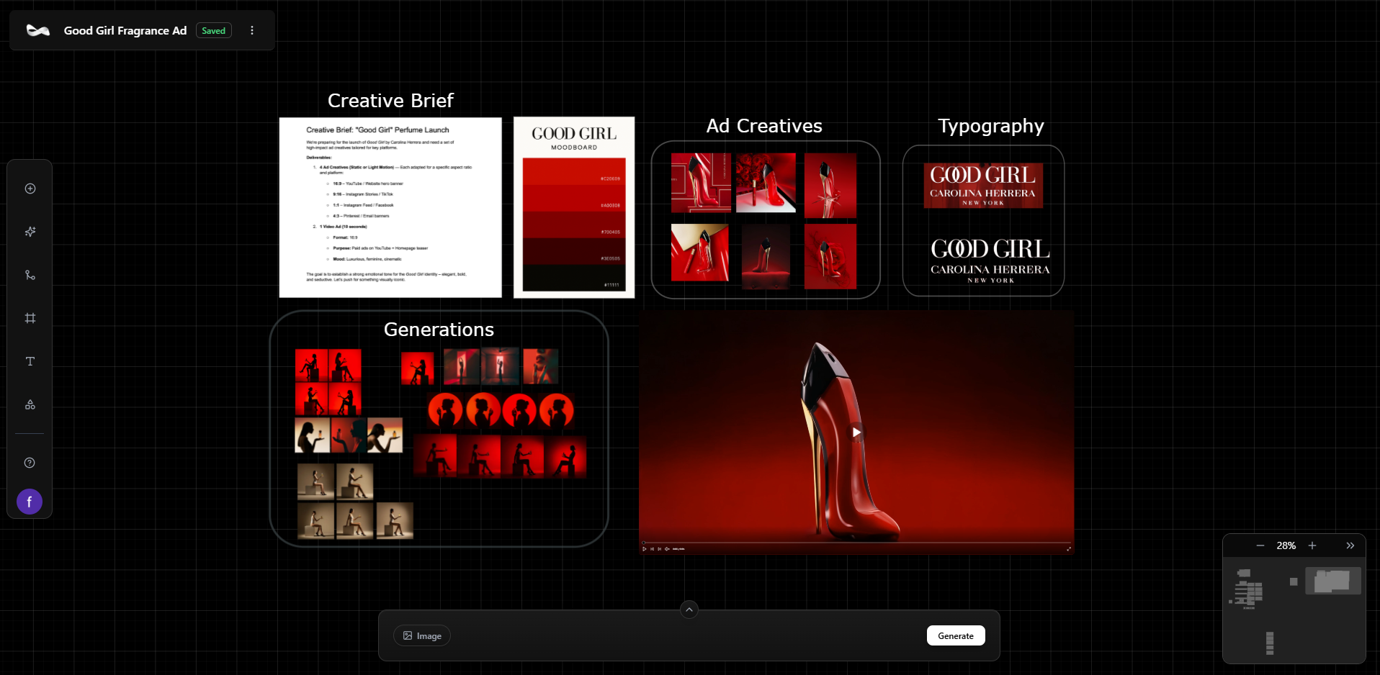Select the Generations heading
This screenshot has height=675, width=1380.
(439, 330)
